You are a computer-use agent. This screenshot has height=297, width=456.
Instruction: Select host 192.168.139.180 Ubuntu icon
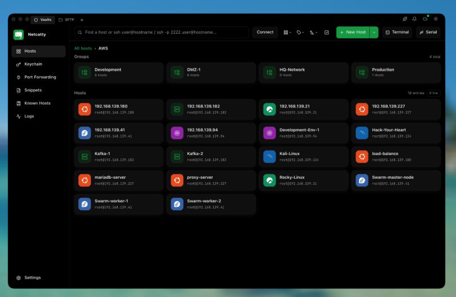(85, 109)
